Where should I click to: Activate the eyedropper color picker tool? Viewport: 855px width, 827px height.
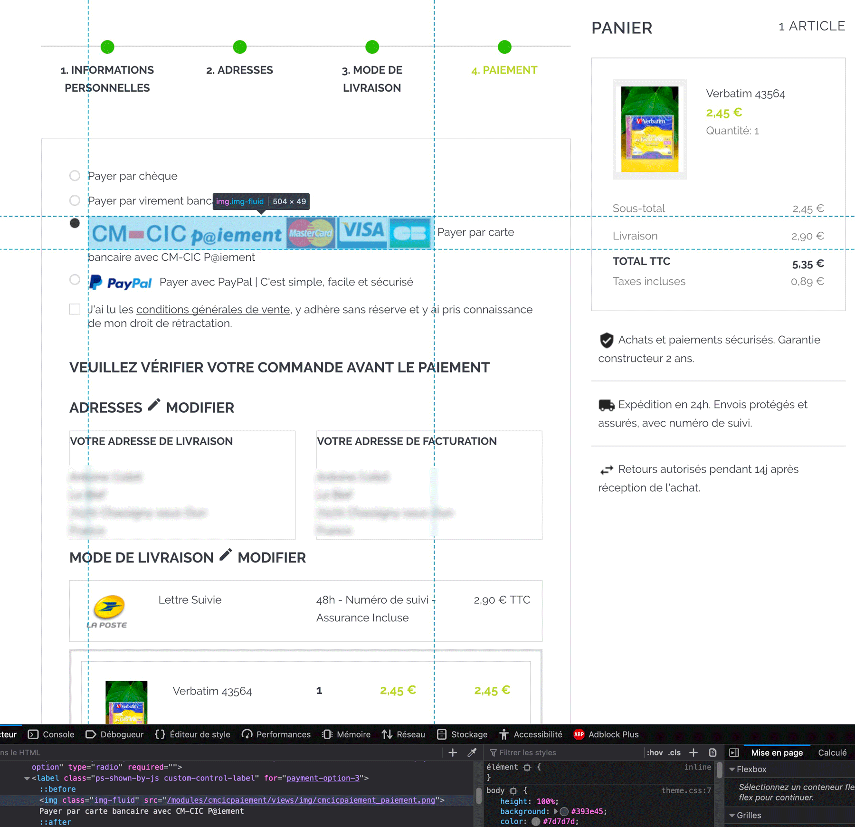click(x=472, y=752)
